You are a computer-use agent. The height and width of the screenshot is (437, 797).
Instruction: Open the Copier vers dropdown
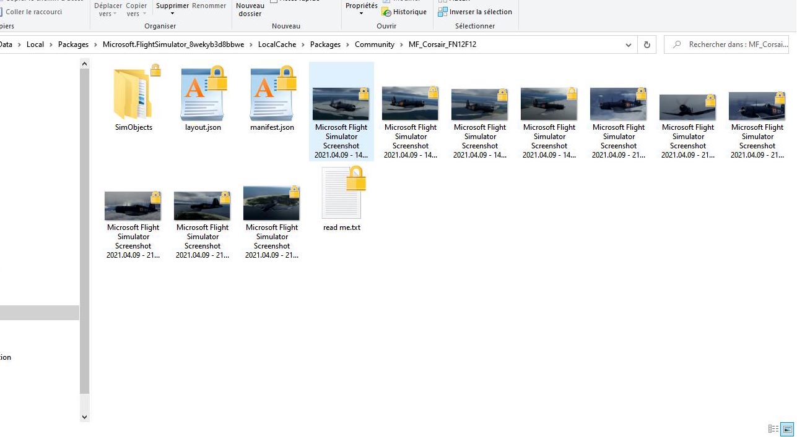click(136, 9)
